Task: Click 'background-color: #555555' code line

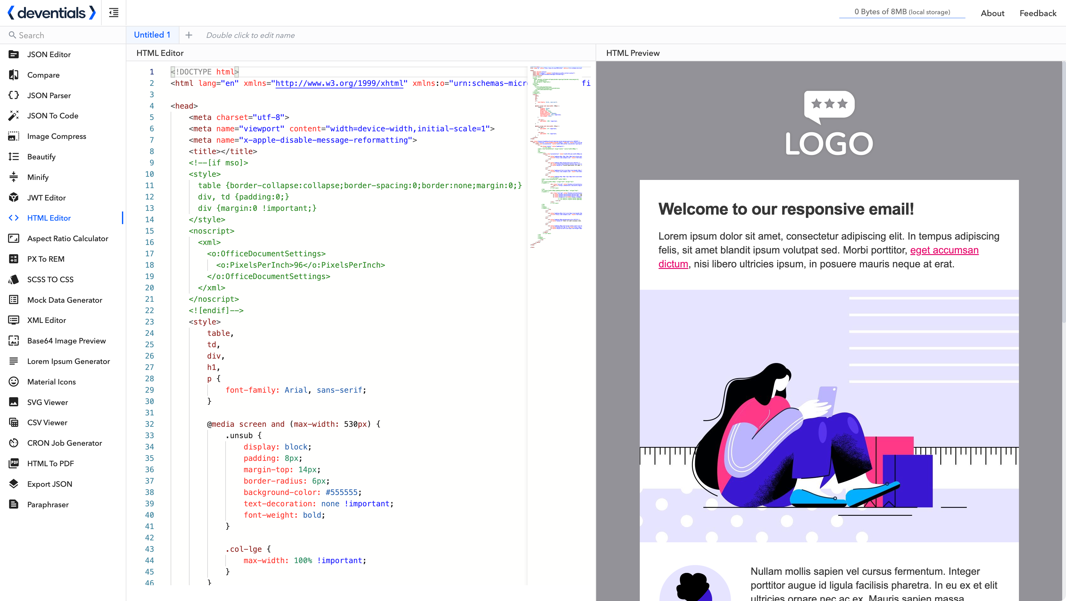Action: (x=302, y=492)
